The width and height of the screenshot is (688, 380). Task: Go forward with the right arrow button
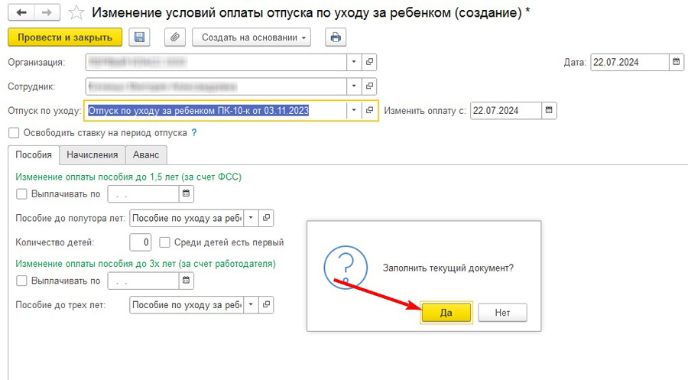pos(47,13)
